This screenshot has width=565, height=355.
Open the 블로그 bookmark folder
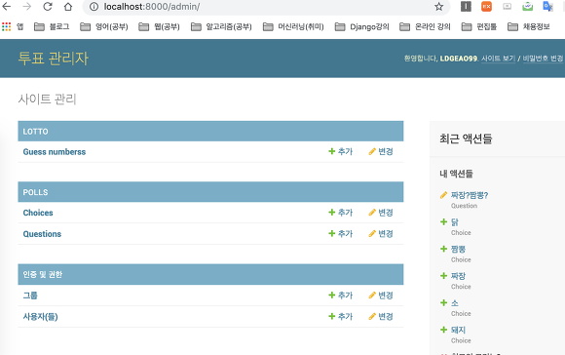click(x=52, y=26)
